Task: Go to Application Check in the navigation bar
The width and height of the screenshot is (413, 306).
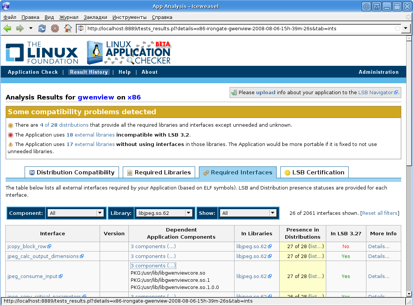Action: point(33,72)
